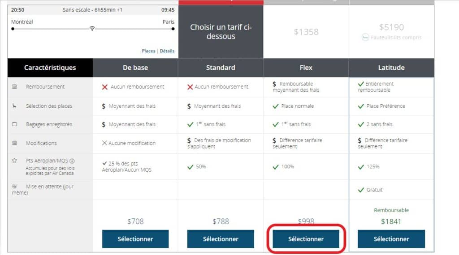Image resolution: width=459 pixels, height=255 pixels.
Task: Click the Remboursement row icon
Action: [x=14, y=87]
